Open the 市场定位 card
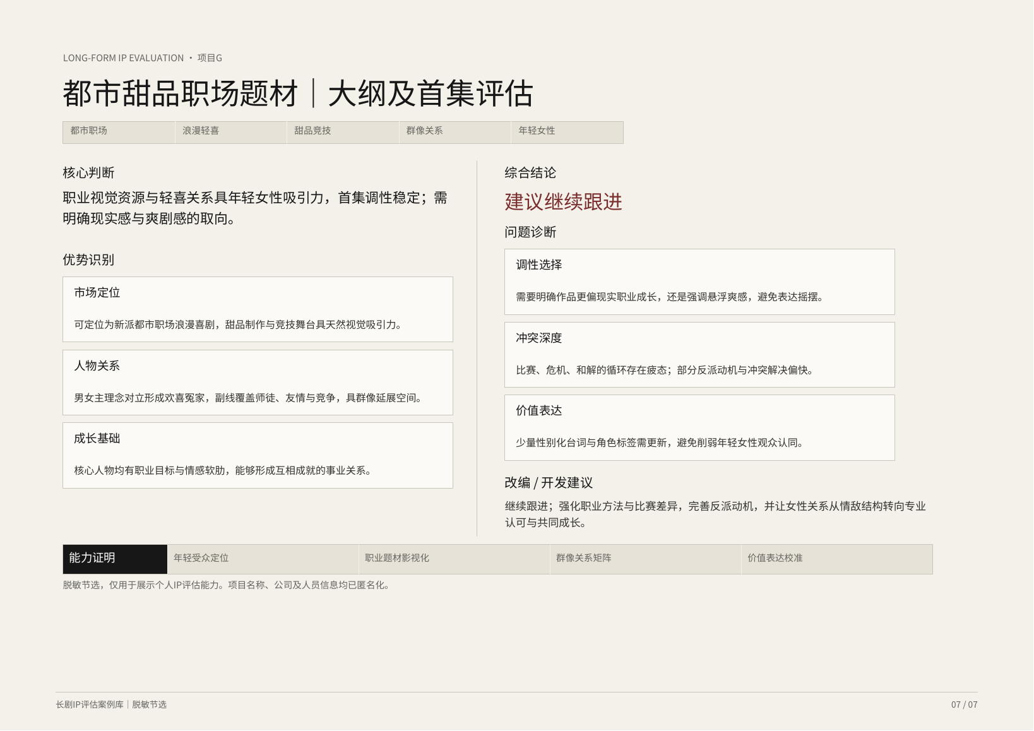The image size is (1034, 731). 258,309
